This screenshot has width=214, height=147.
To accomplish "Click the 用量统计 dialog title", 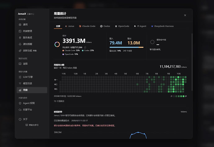I will click(x=60, y=14).
